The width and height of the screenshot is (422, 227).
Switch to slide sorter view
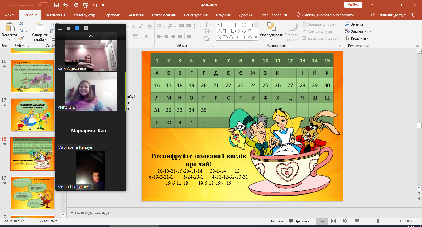click(x=334, y=221)
